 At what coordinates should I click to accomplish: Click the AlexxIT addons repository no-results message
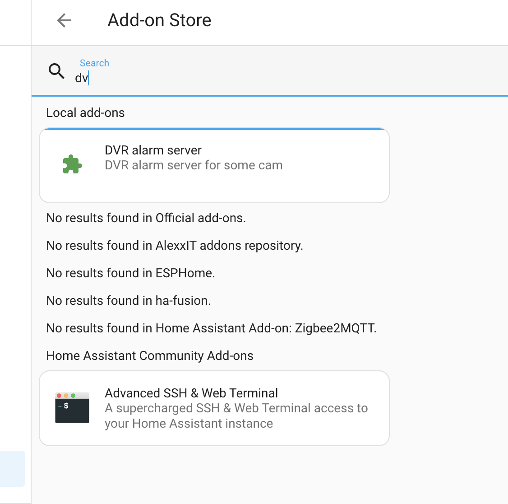click(x=175, y=246)
